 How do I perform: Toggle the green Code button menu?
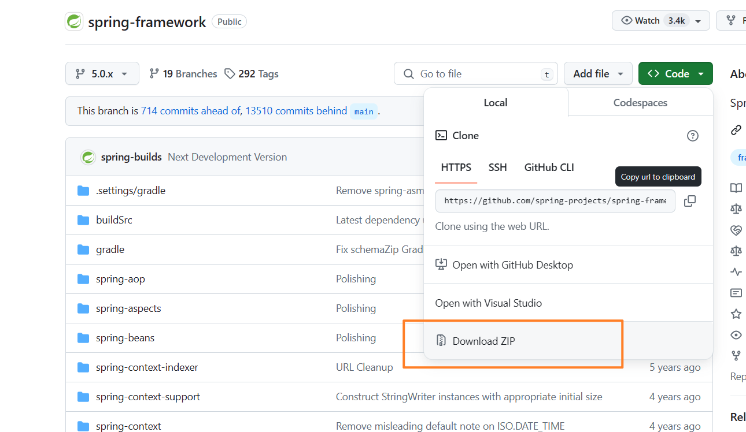tap(675, 74)
